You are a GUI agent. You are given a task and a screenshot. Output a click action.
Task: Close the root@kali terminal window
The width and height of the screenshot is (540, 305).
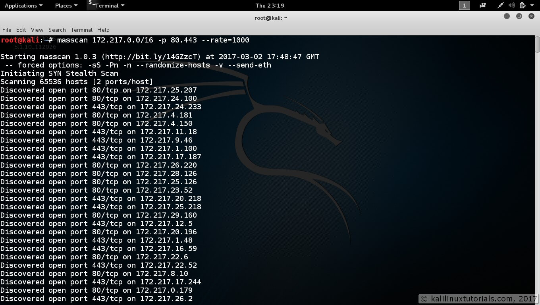(x=531, y=16)
